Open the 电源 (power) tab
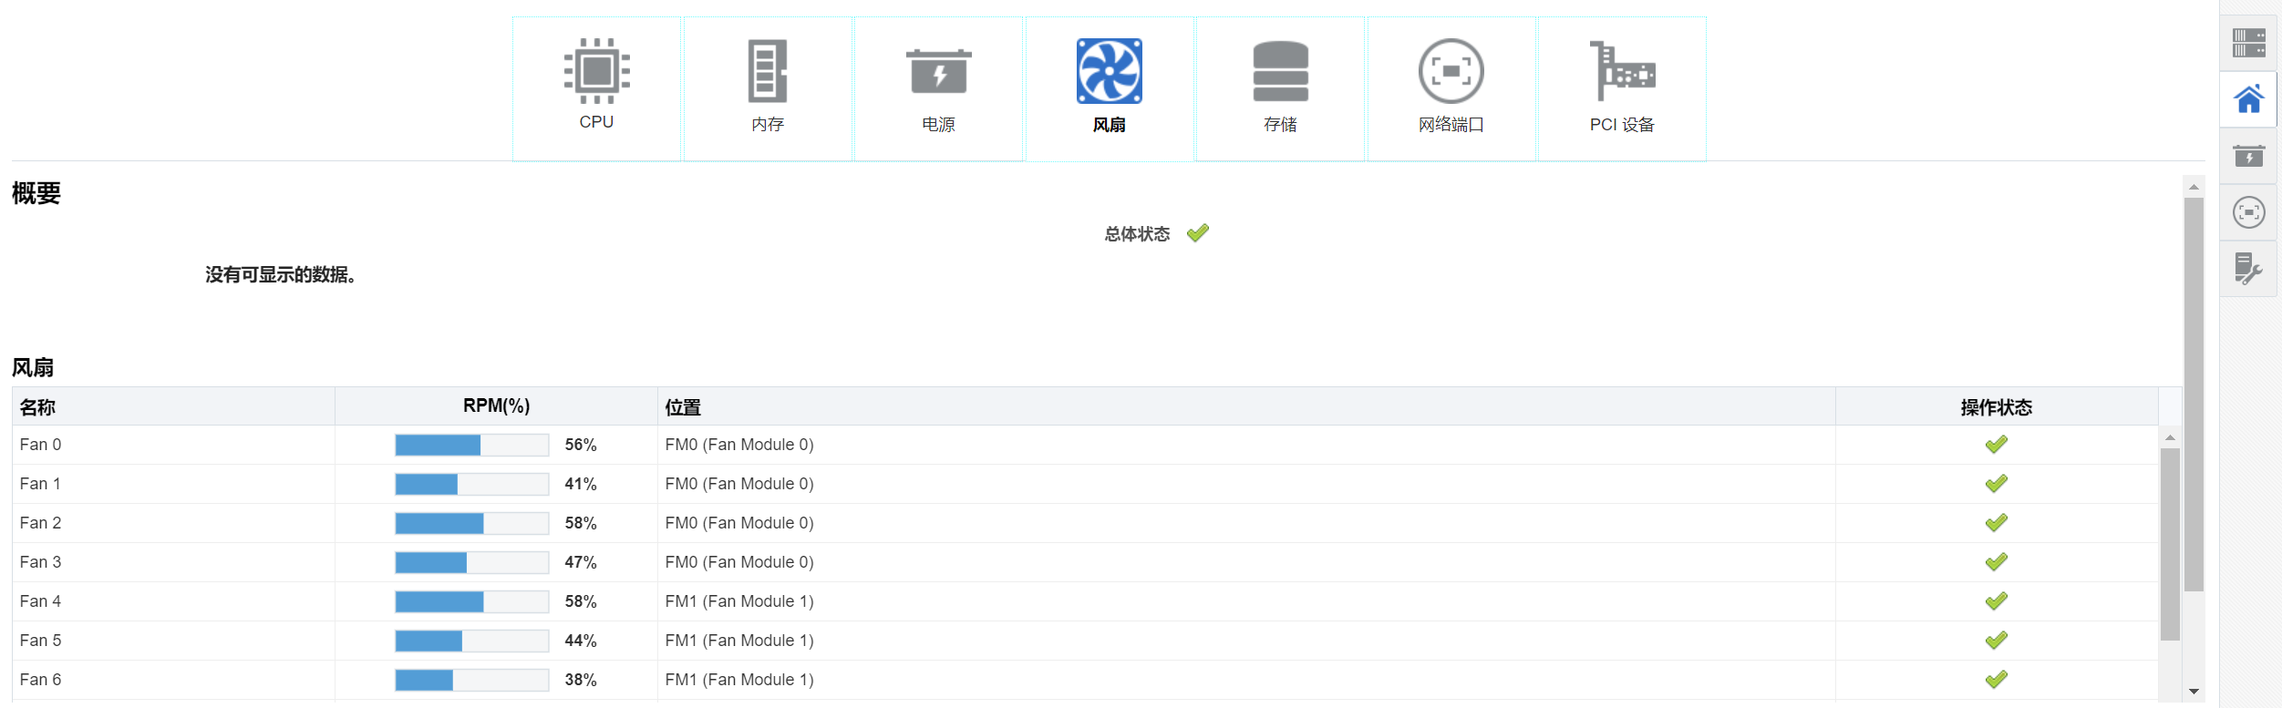The image size is (2282, 708). pyautogui.click(x=938, y=88)
